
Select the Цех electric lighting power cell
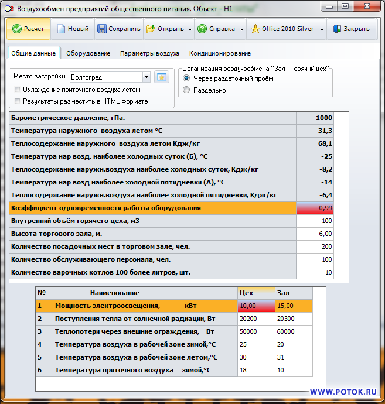[255, 306]
